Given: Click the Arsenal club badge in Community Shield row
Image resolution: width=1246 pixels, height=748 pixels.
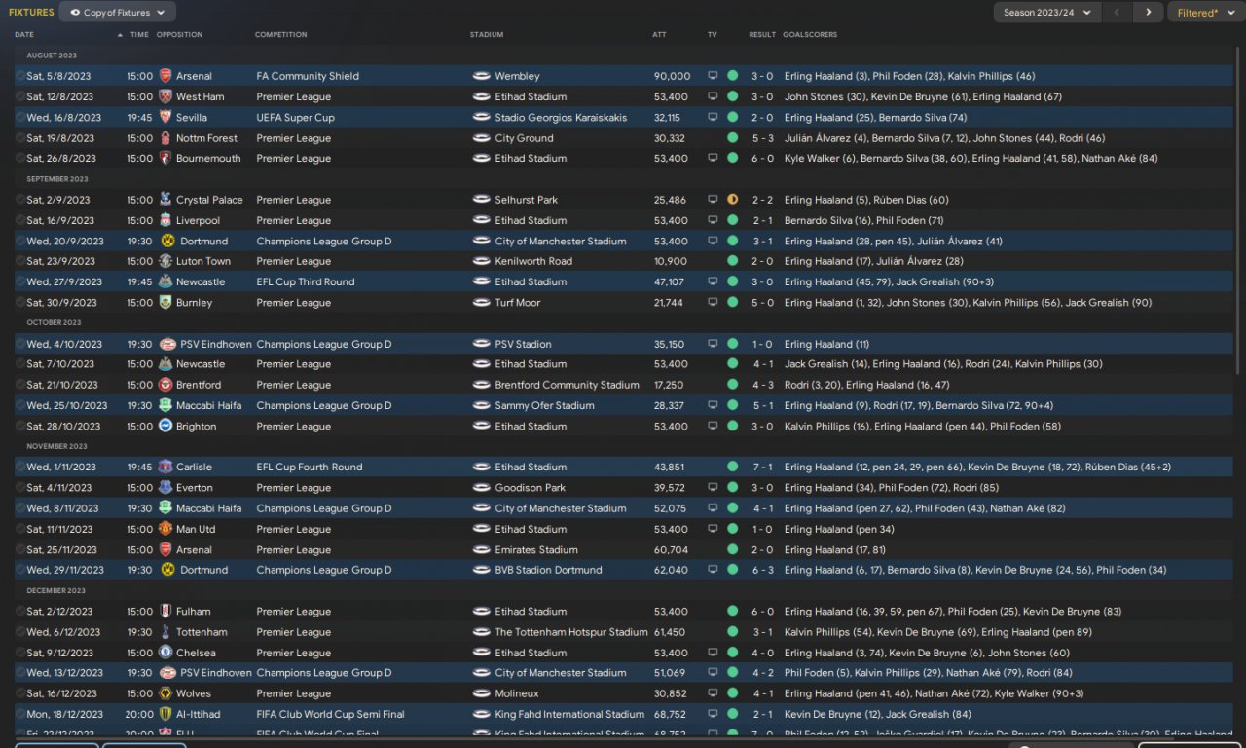Looking at the screenshot, I should [165, 76].
